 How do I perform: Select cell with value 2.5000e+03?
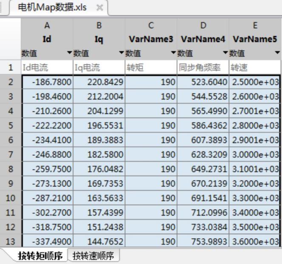(254, 82)
